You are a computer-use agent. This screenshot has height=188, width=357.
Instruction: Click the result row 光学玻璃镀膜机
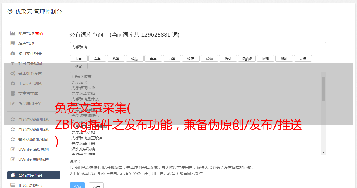coord(85,116)
